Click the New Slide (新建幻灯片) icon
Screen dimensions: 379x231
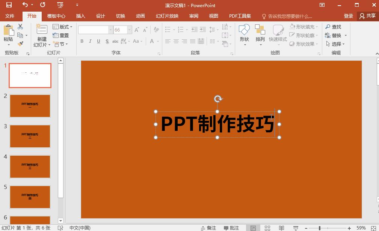coord(41,30)
